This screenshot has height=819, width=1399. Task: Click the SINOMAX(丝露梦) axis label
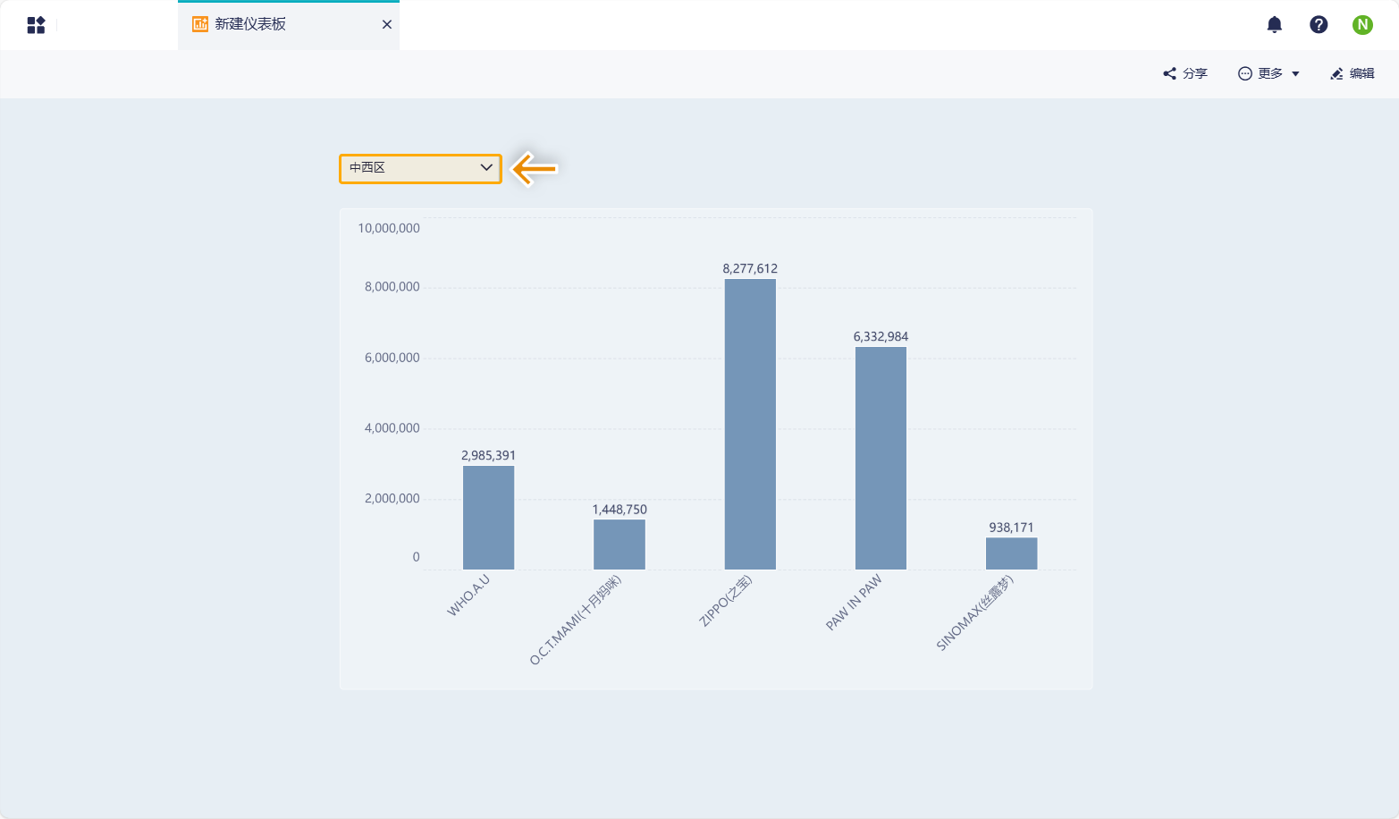click(975, 612)
